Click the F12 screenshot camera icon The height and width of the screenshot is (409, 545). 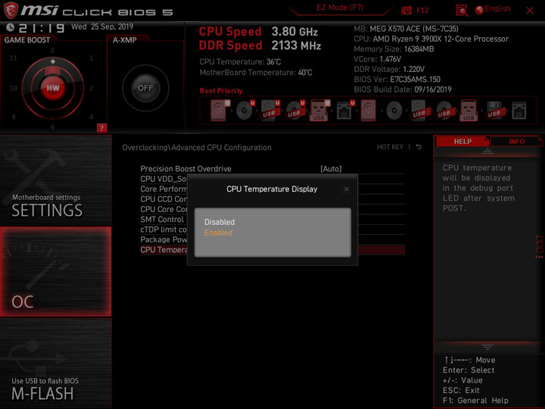tap(406, 10)
